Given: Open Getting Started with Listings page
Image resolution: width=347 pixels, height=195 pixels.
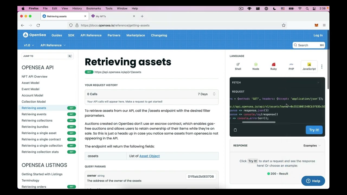Looking at the screenshot, I should [x=42, y=174].
